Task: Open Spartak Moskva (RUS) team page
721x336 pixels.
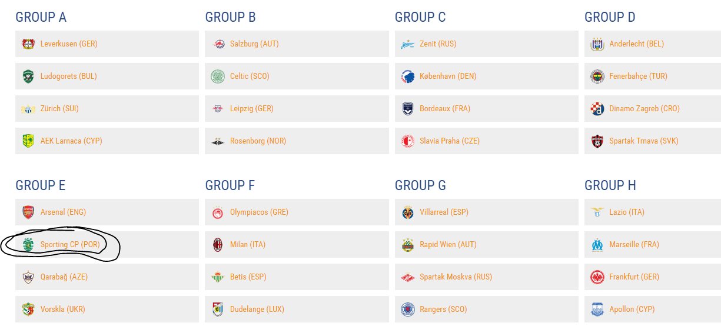Action: [x=456, y=277]
